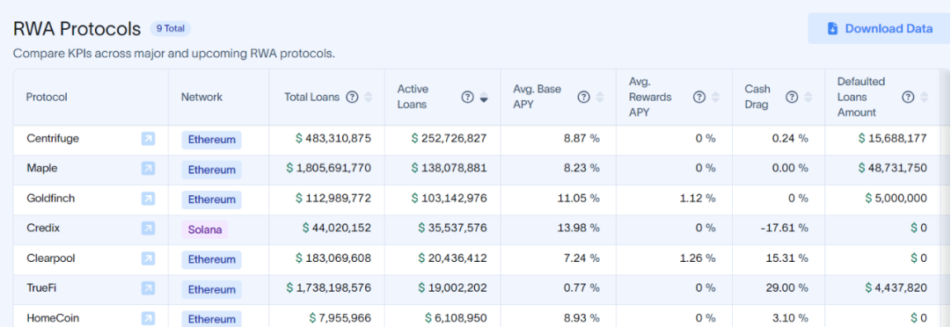Show help tooltip for Avg. Rewards APY
The width and height of the screenshot is (951, 327).
699,97
